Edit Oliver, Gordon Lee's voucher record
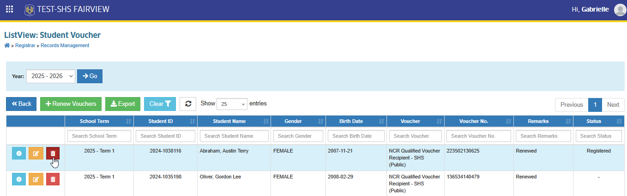The image size is (627, 196). pos(36,179)
